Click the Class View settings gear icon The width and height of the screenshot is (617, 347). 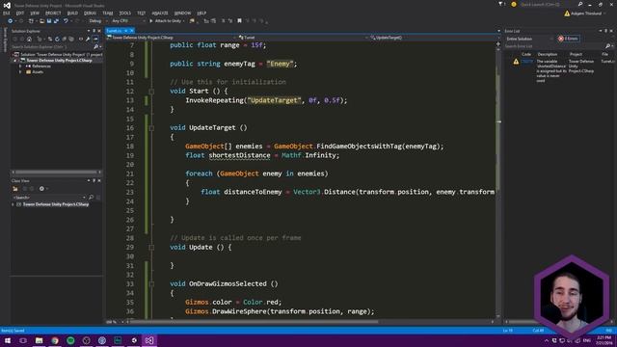(x=41, y=189)
